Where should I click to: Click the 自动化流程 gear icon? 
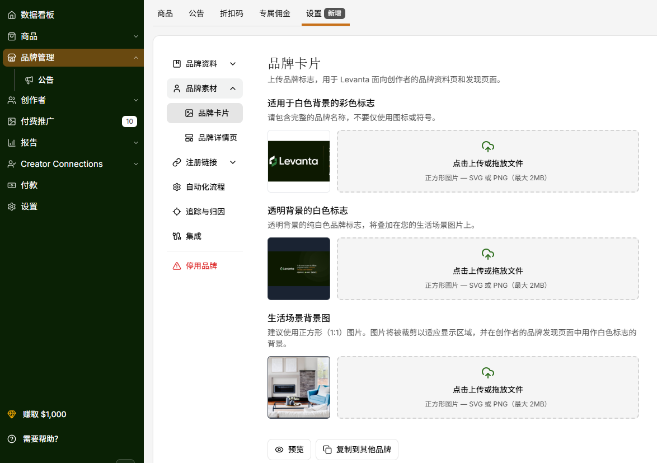click(177, 187)
